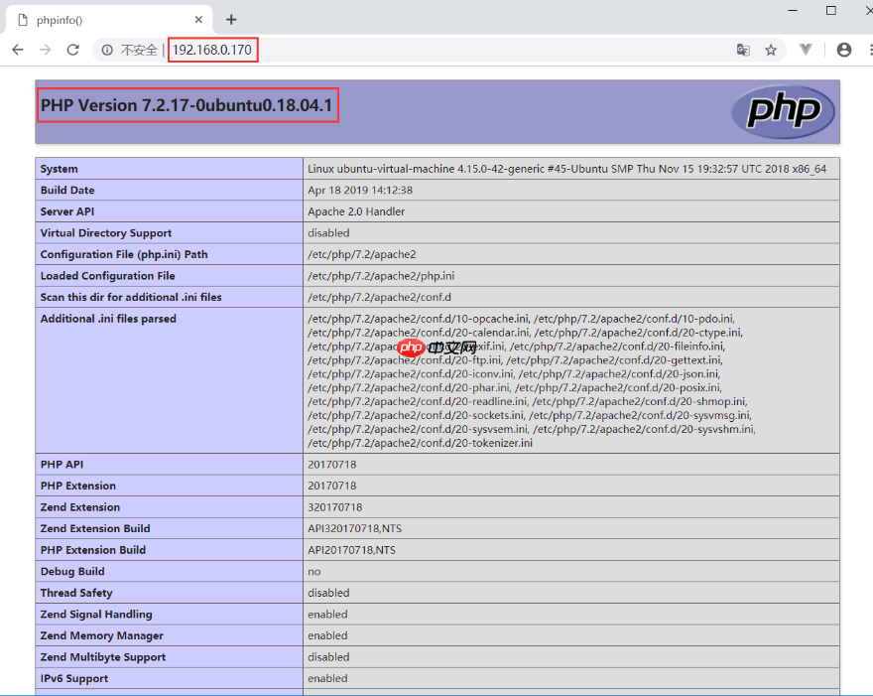Click the browser forward arrow

(x=45, y=50)
